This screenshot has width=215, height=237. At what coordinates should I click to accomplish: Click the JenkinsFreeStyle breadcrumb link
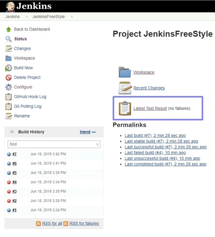pos(49,17)
